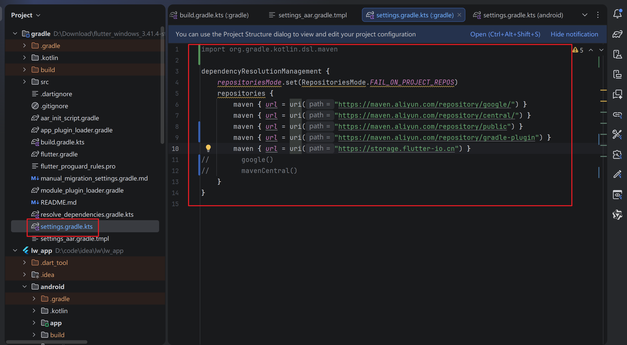Open the Notifications bell panel
Screen dimensions: 627x345
pyautogui.click(x=617, y=14)
